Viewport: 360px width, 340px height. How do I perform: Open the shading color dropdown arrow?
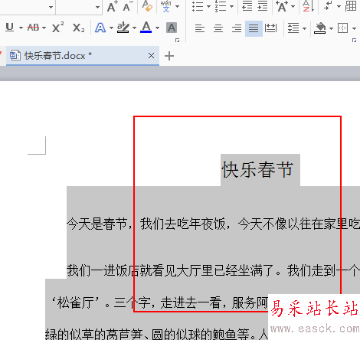tap(331, 28)
